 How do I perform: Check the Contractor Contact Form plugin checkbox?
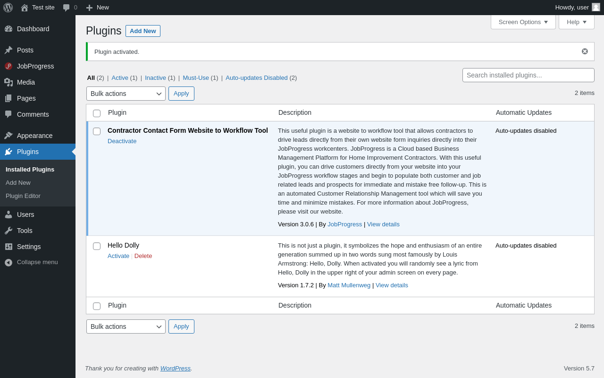97,131
